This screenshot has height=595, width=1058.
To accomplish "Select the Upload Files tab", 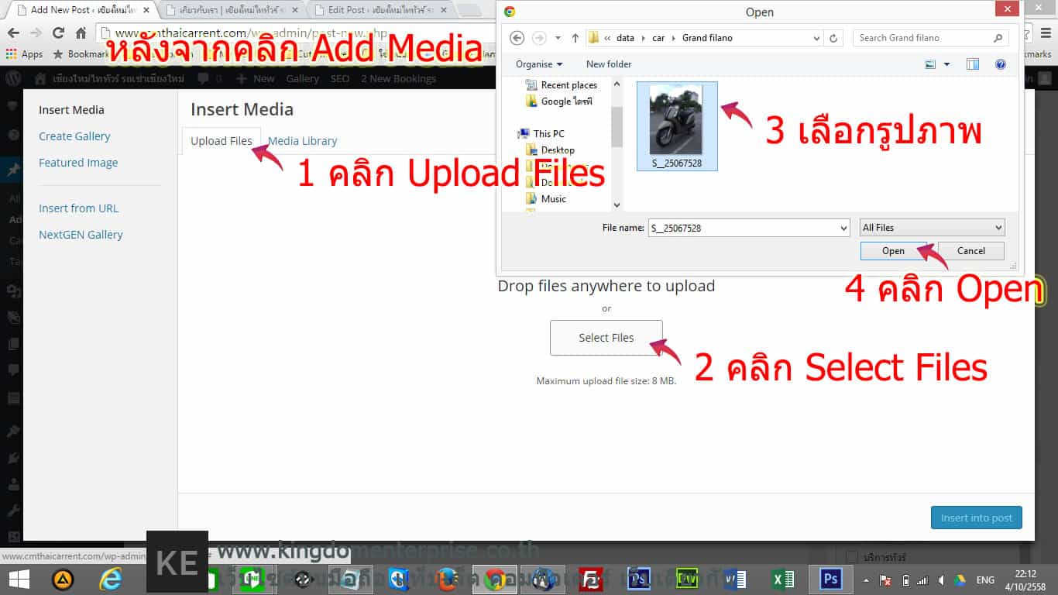I will [x=221, y=141].
